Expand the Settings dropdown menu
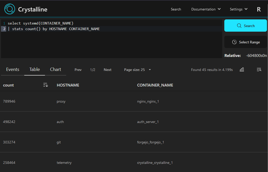Screen dimensions: 268x172 (x=239, y=9)
